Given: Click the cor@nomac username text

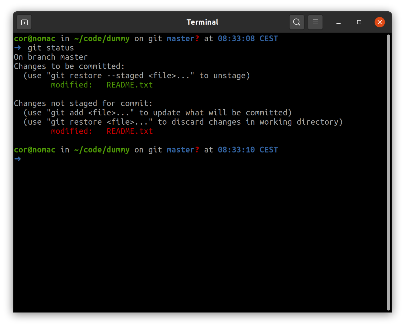Looking at the screenshot, I should click(35, 38).
